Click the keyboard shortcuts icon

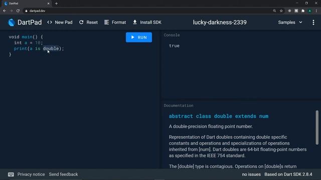click(x=11, y=174)
